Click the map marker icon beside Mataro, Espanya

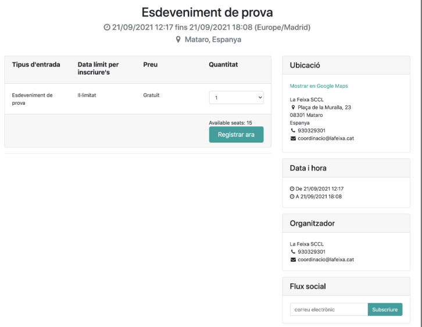(178, 40)
